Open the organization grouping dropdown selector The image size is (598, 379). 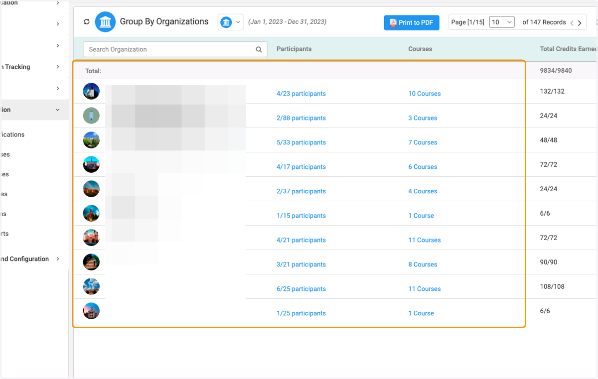230,22
